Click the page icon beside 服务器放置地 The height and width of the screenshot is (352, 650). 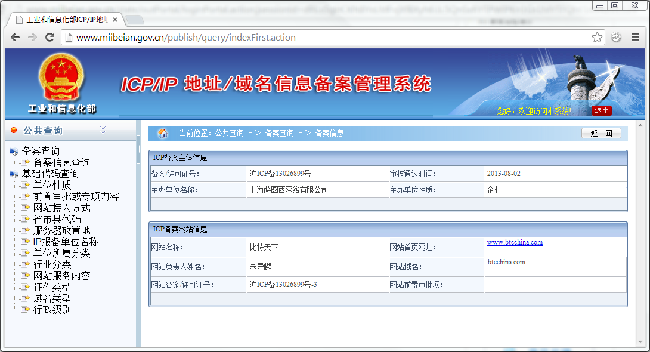coord(25,230)
